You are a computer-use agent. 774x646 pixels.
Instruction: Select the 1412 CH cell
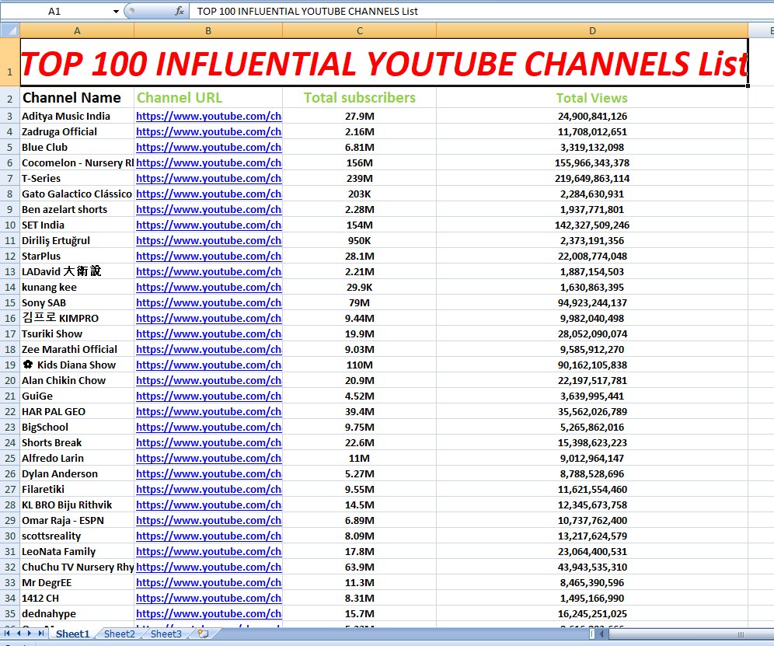(77, 599)
